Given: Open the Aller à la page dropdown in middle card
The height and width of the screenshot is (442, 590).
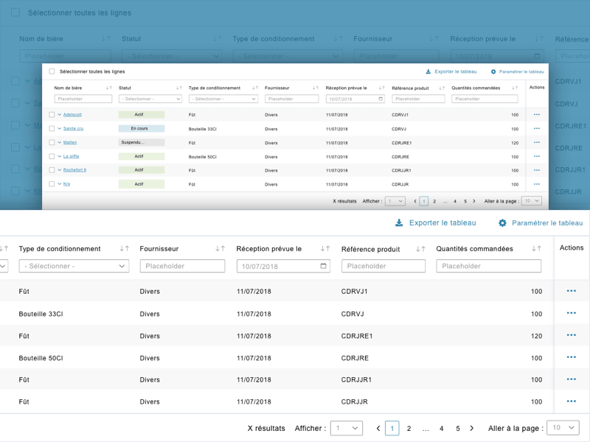Looking at the screenshot, I should coord(532,201).
